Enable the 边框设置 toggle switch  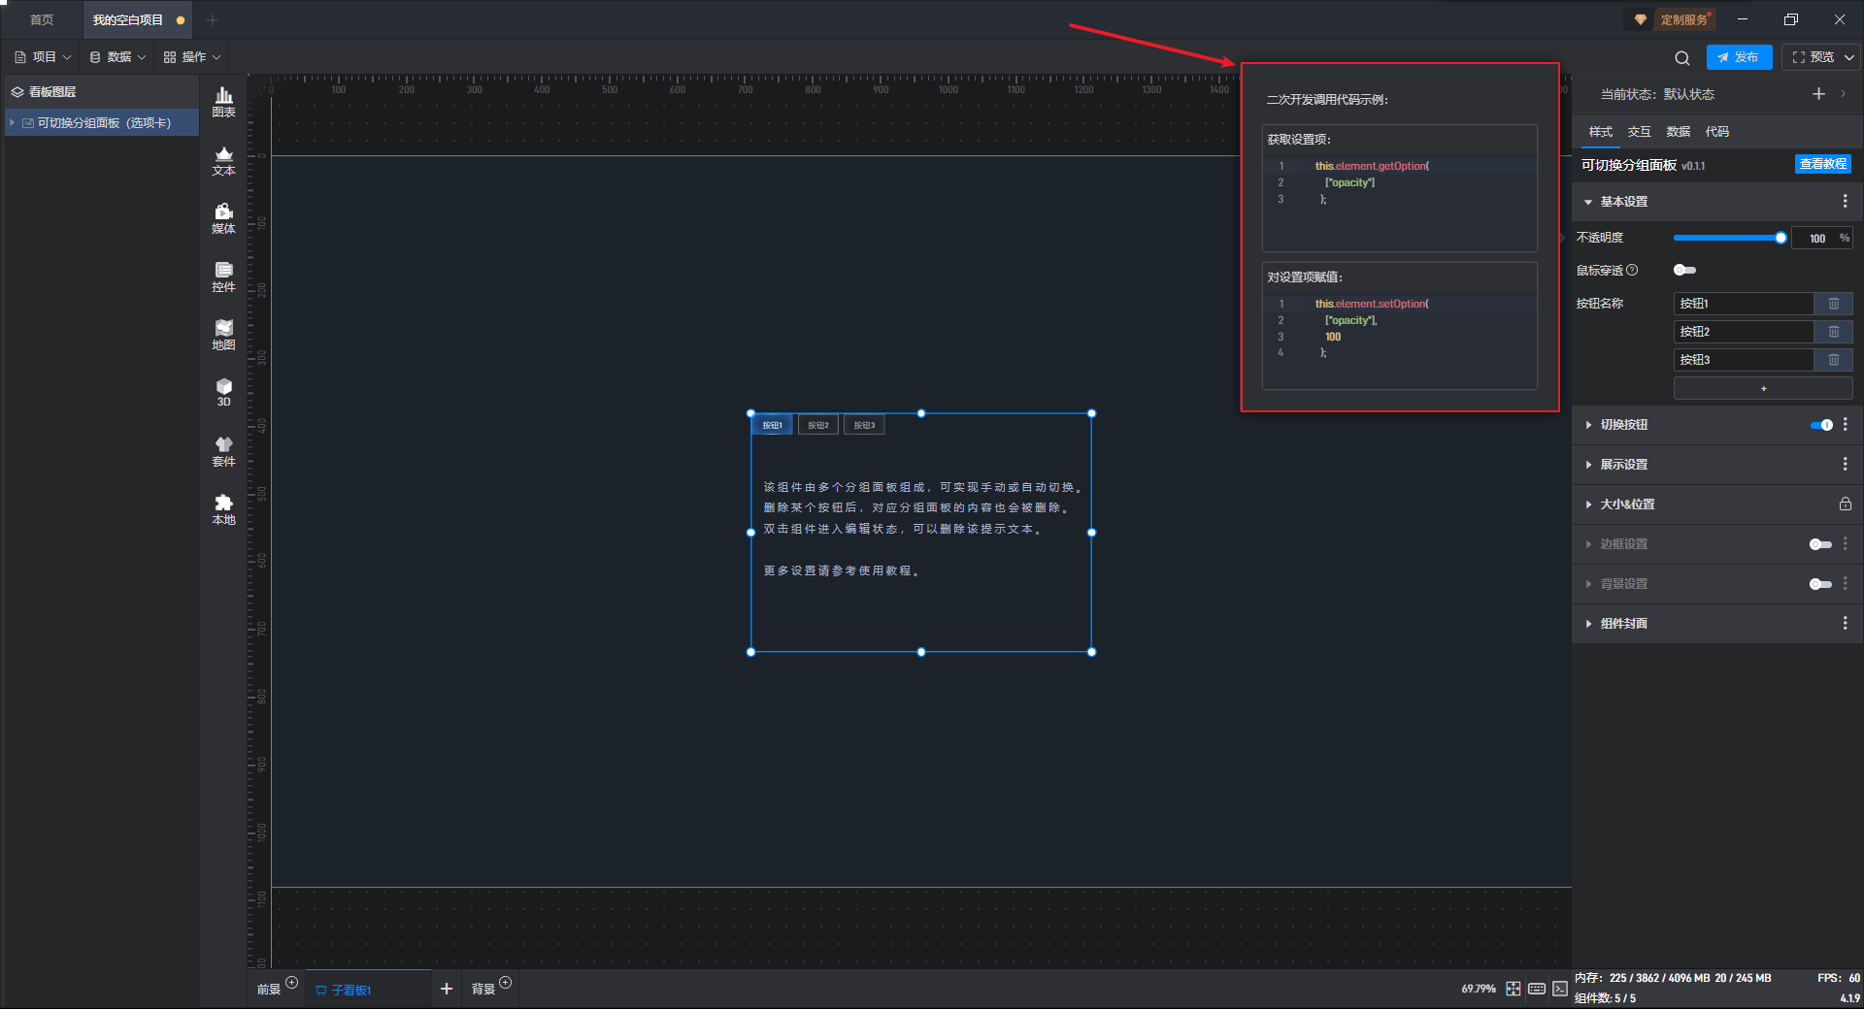point(1819,544)
